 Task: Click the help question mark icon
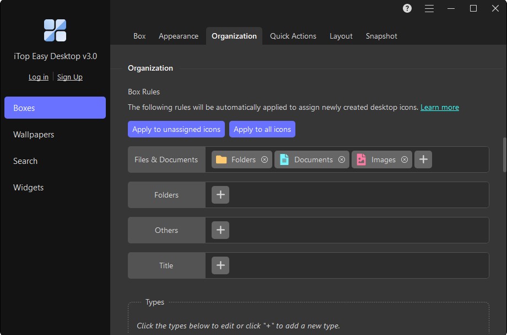tap(407, 8)
